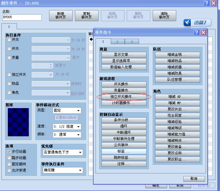Click the 迅雷7 floating widget icon
Screen dimensions: 220x191
187,22
